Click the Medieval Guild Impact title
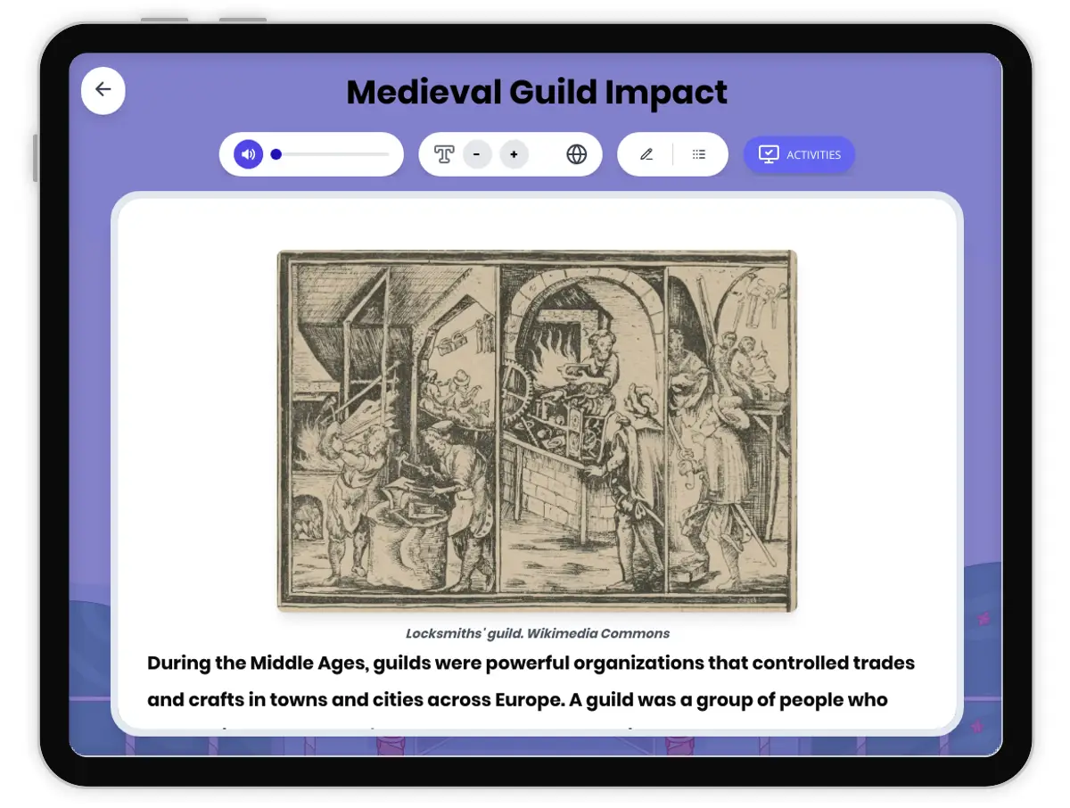This screenshot has width=1070, height=808. point(537,92)
